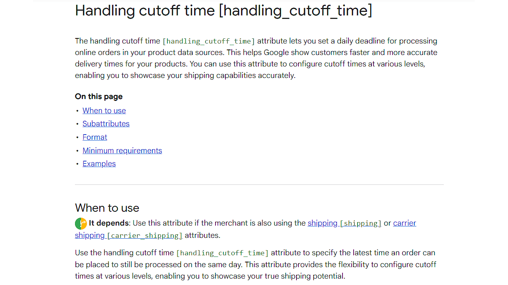Click the word Google in the intro paragraph
Image resolution: width=508 pixels, height=285 pixels.
tap(276, 52)
